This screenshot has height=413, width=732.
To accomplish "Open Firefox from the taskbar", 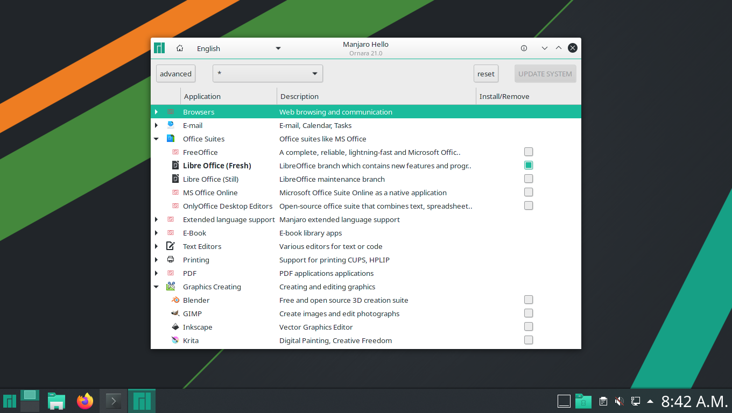I will coord(85,401).
